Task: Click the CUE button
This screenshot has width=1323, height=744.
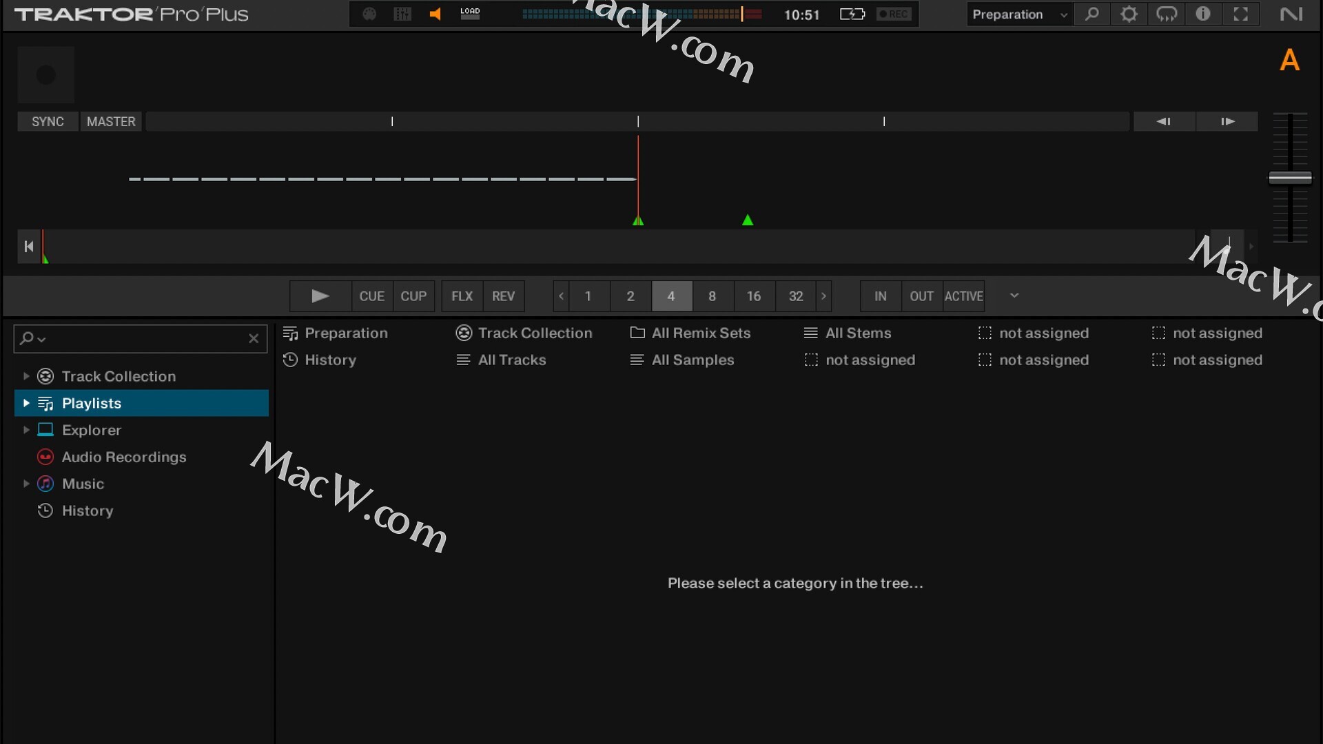Action: (372, 296)
